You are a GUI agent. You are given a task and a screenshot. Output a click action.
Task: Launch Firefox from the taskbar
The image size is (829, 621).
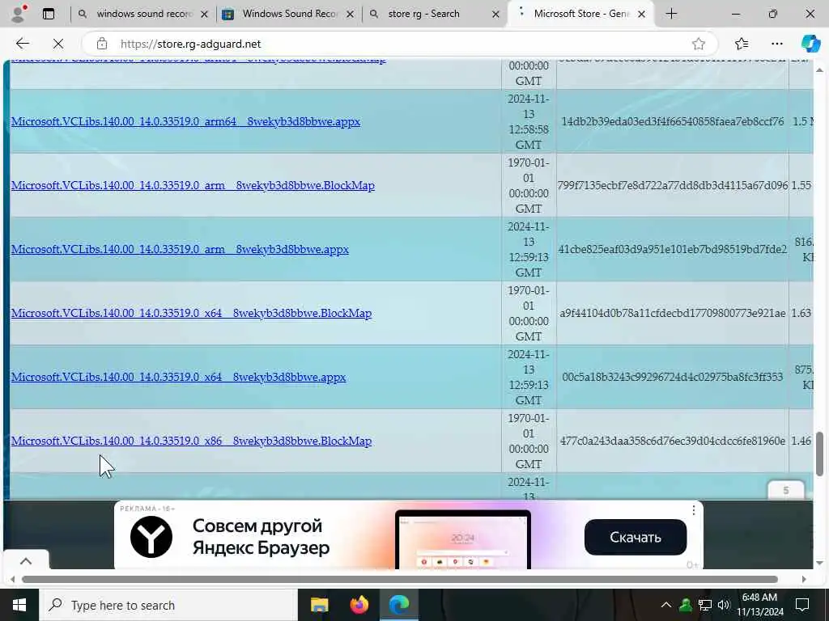(x=359, y=605)
